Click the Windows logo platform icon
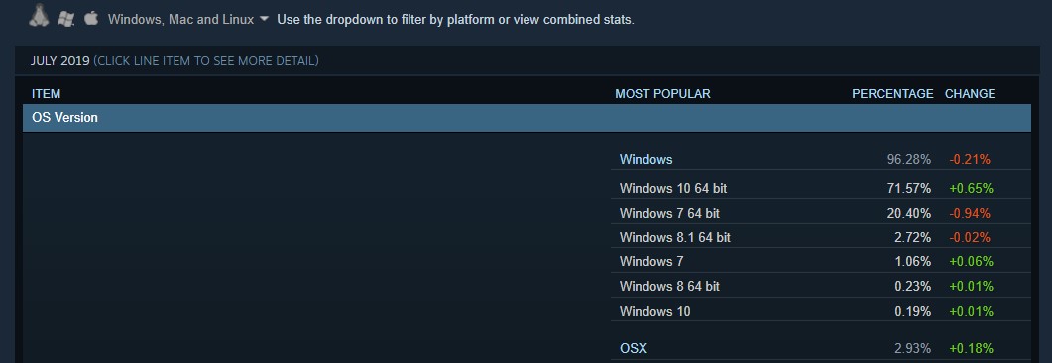 click(65, 19)
